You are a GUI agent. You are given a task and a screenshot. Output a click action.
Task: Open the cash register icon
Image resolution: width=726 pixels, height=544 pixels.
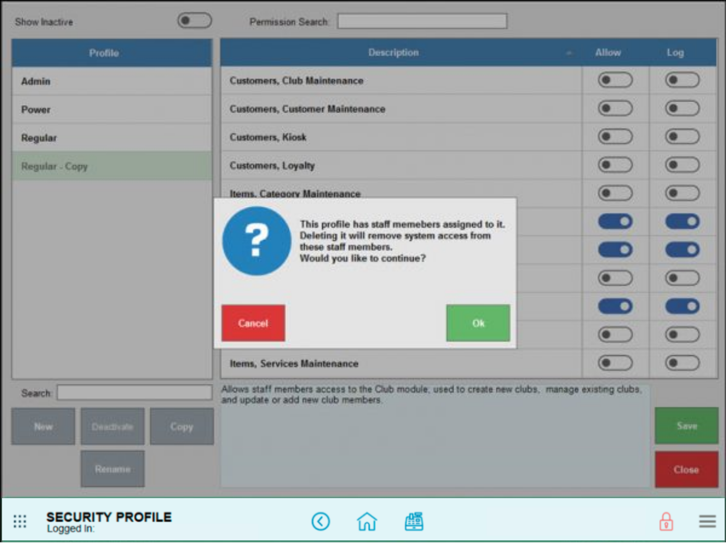[414, 521]
